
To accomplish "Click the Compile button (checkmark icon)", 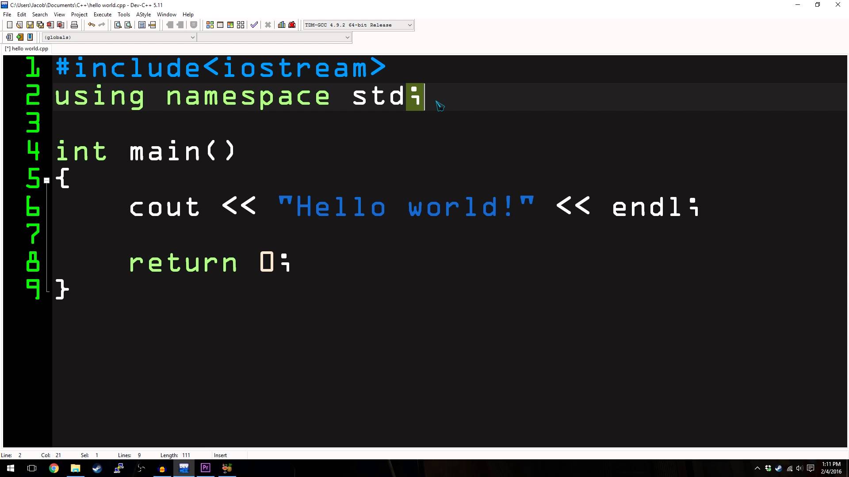I will [x=254, y=24].
